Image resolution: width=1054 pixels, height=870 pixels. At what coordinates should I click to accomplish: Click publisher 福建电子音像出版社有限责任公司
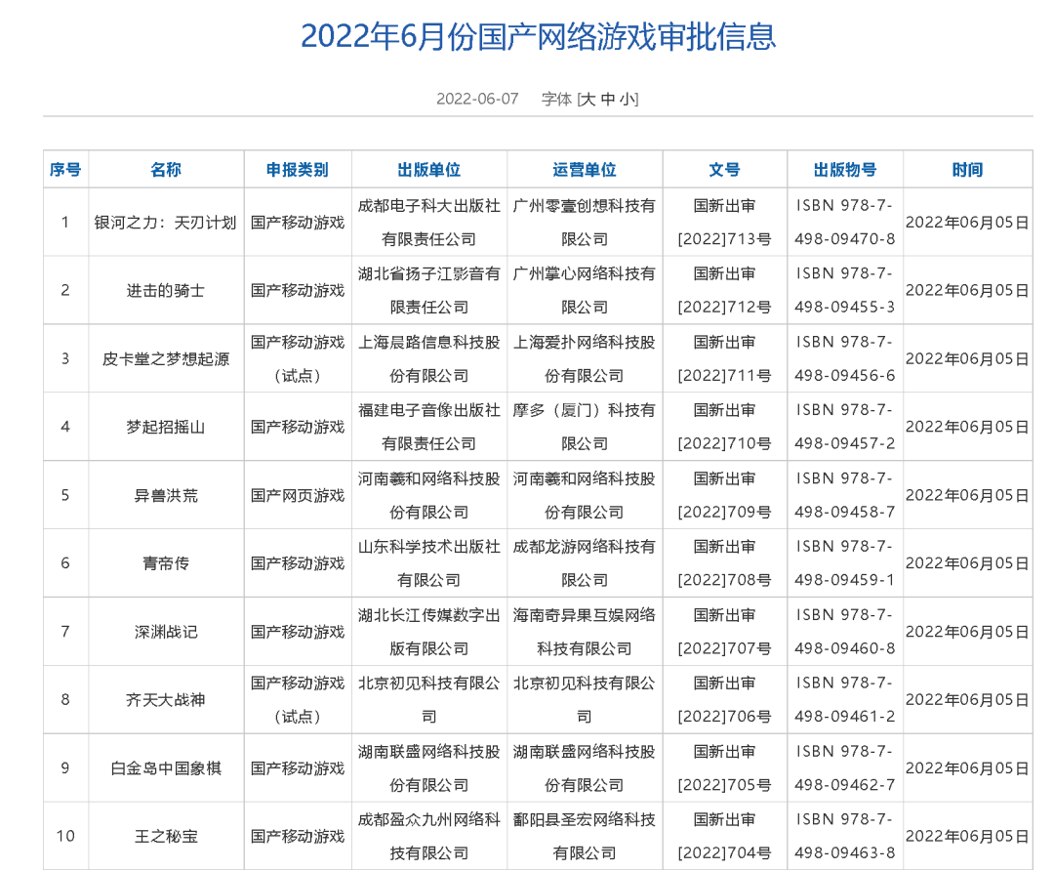pos(428,427)
